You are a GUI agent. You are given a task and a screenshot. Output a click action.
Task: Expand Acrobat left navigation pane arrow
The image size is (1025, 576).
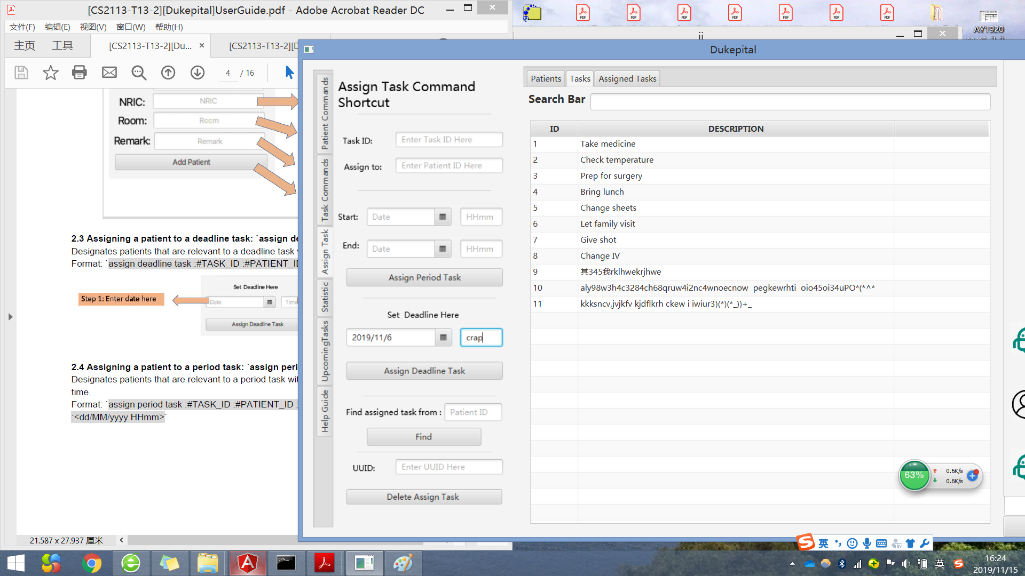pyautogui.click(x=10, y=317)
